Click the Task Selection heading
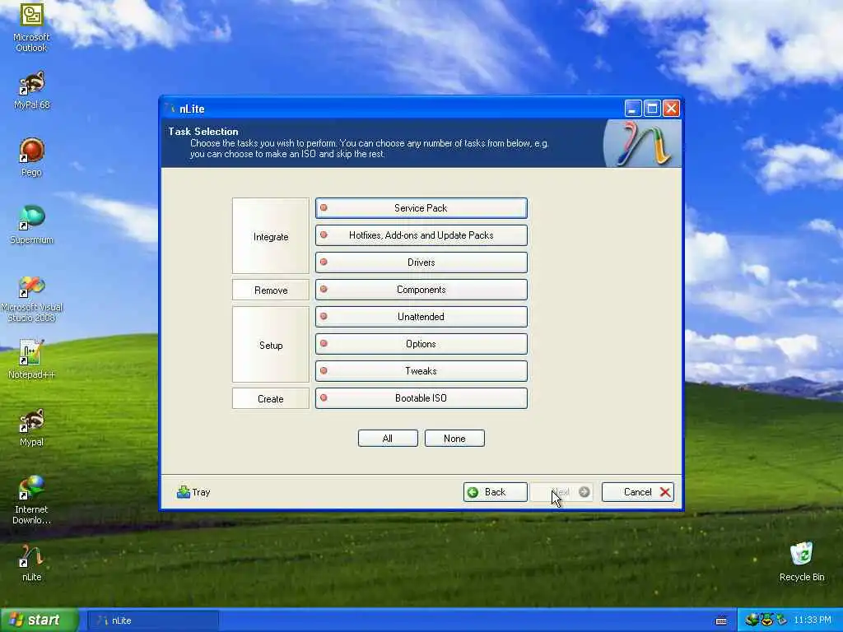 click(203, 131)
